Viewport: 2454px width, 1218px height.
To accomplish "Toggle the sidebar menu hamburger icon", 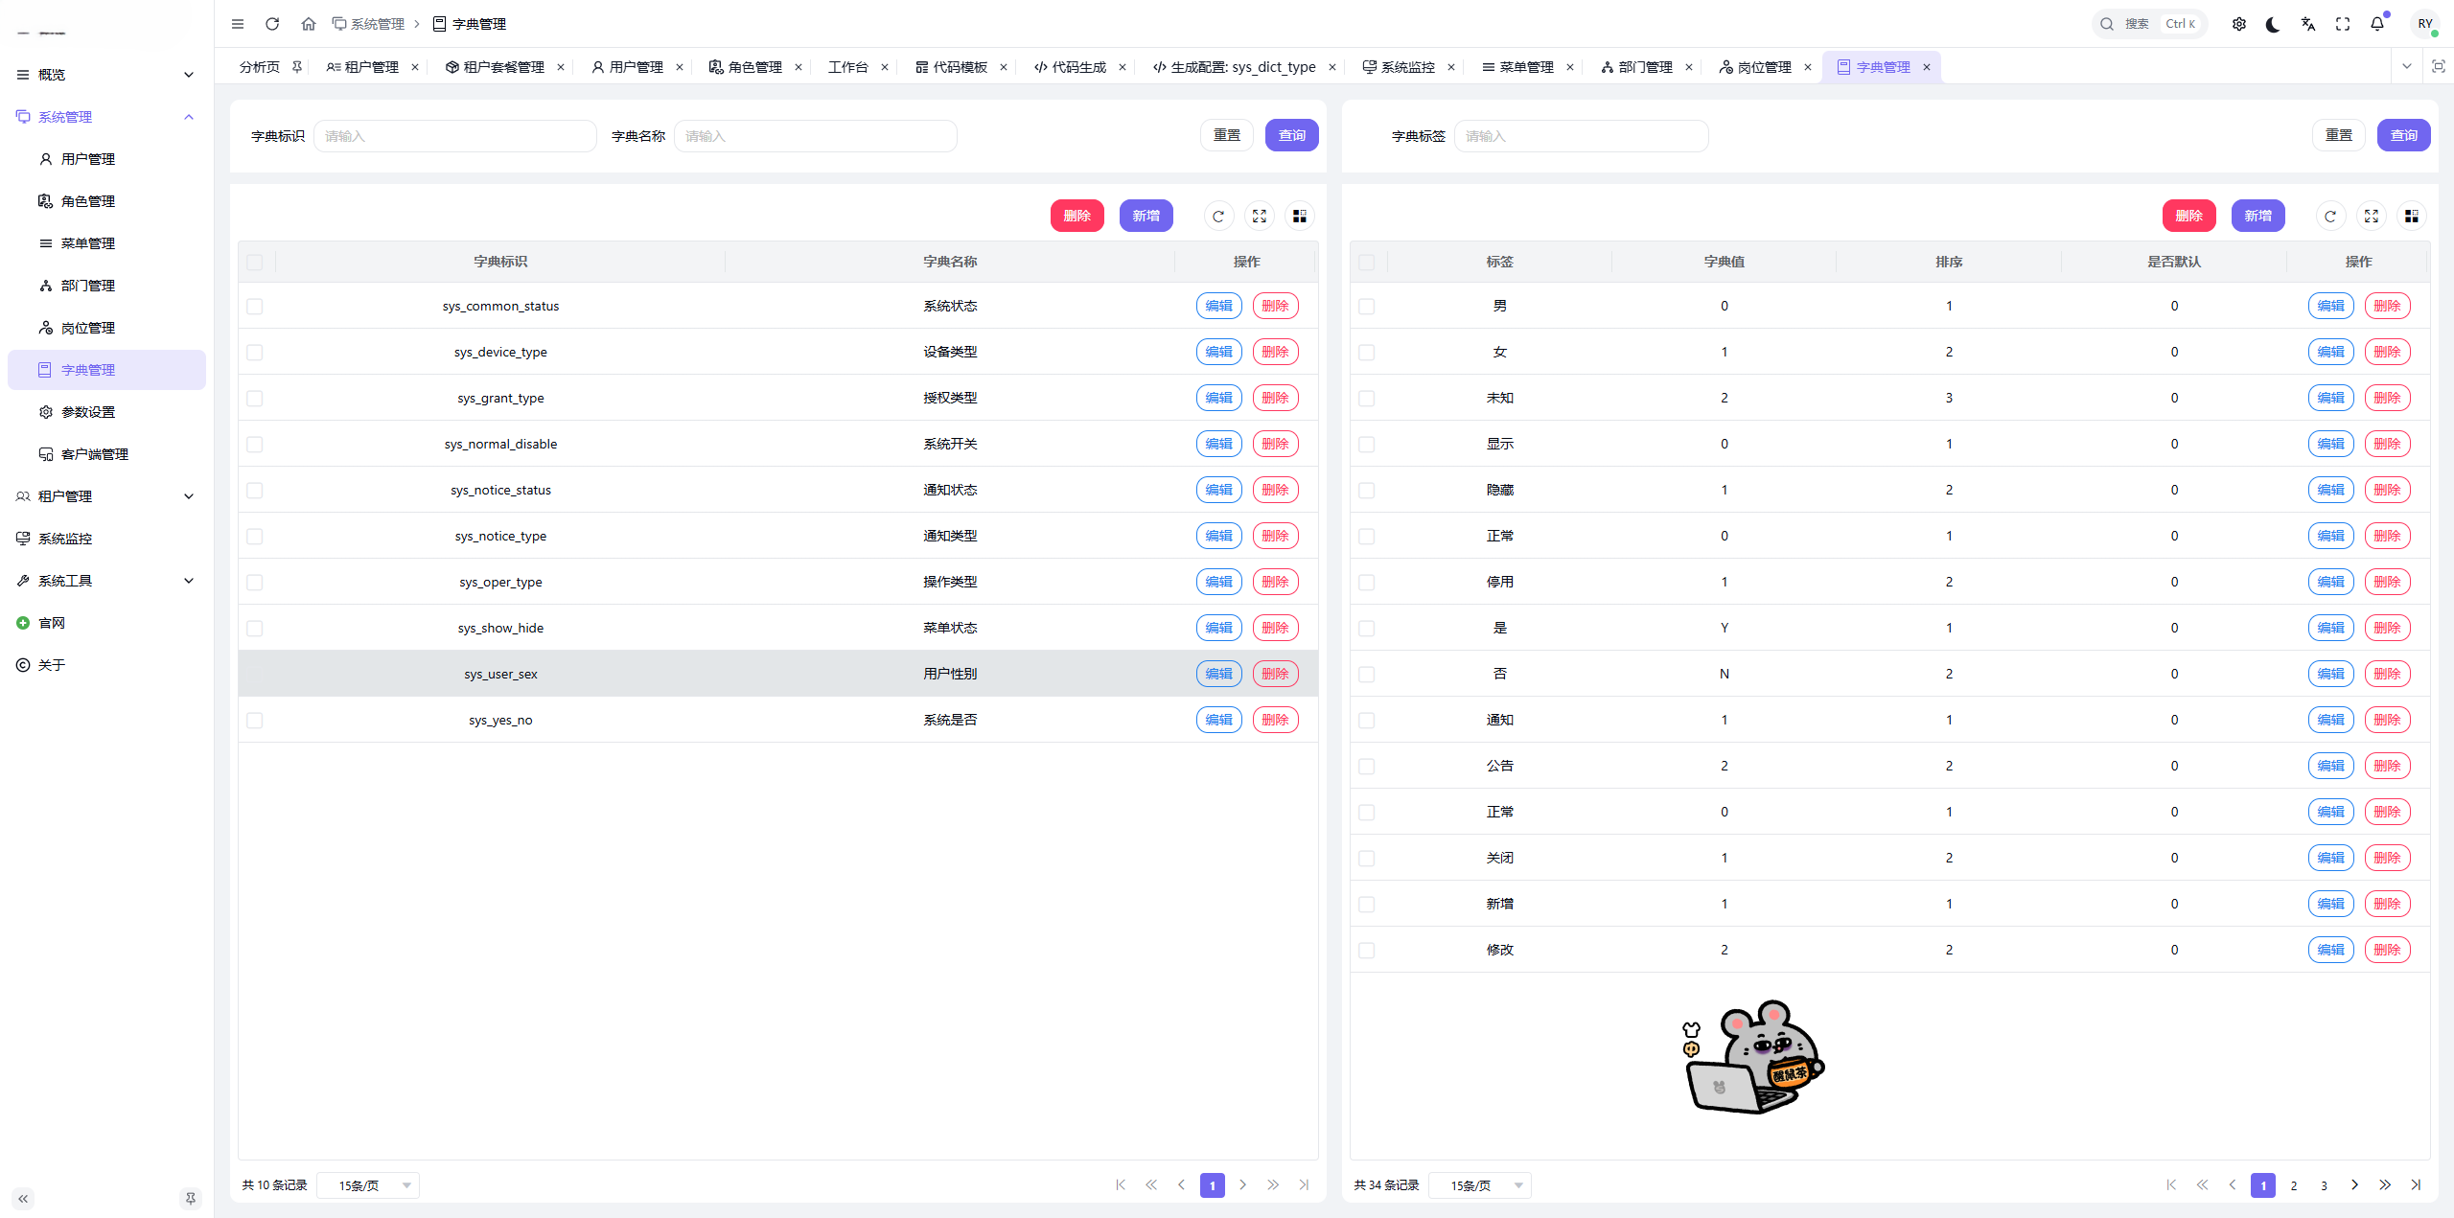I will click(238, 24).
